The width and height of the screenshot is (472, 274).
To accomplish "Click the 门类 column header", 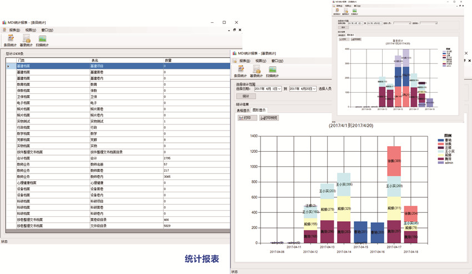I will pos(21,60).
